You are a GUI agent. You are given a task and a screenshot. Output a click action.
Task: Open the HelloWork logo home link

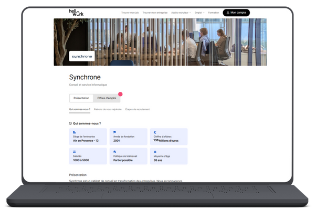(76, 13)
